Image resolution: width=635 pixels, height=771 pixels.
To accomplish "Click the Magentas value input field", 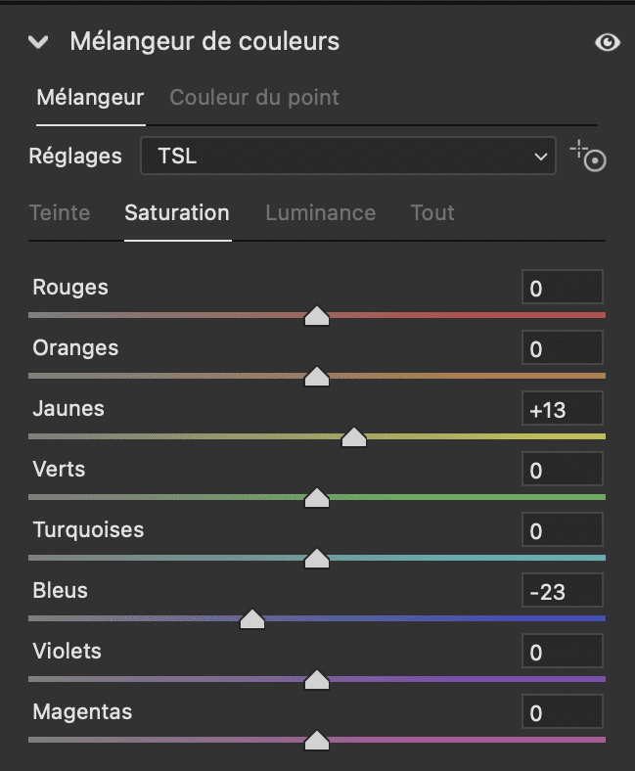I will point(562,713).
